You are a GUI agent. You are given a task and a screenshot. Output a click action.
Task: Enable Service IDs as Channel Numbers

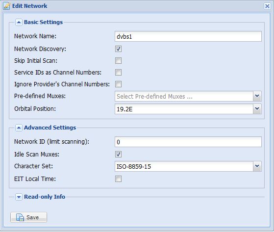[118, 73]
